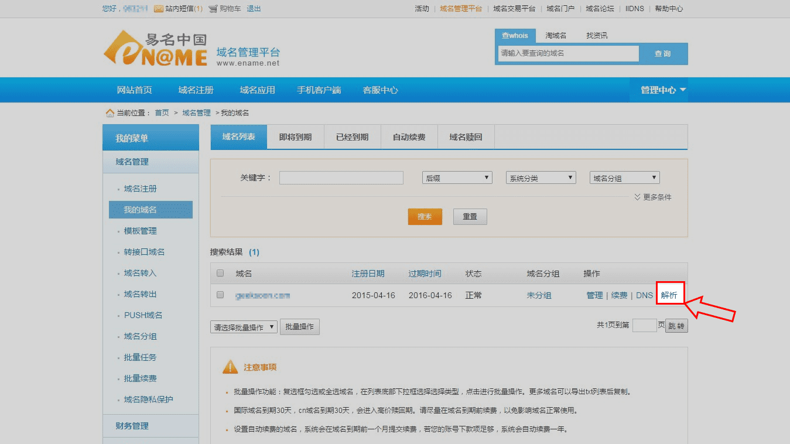Open the 后缀 dropdown

coord(457,178)
